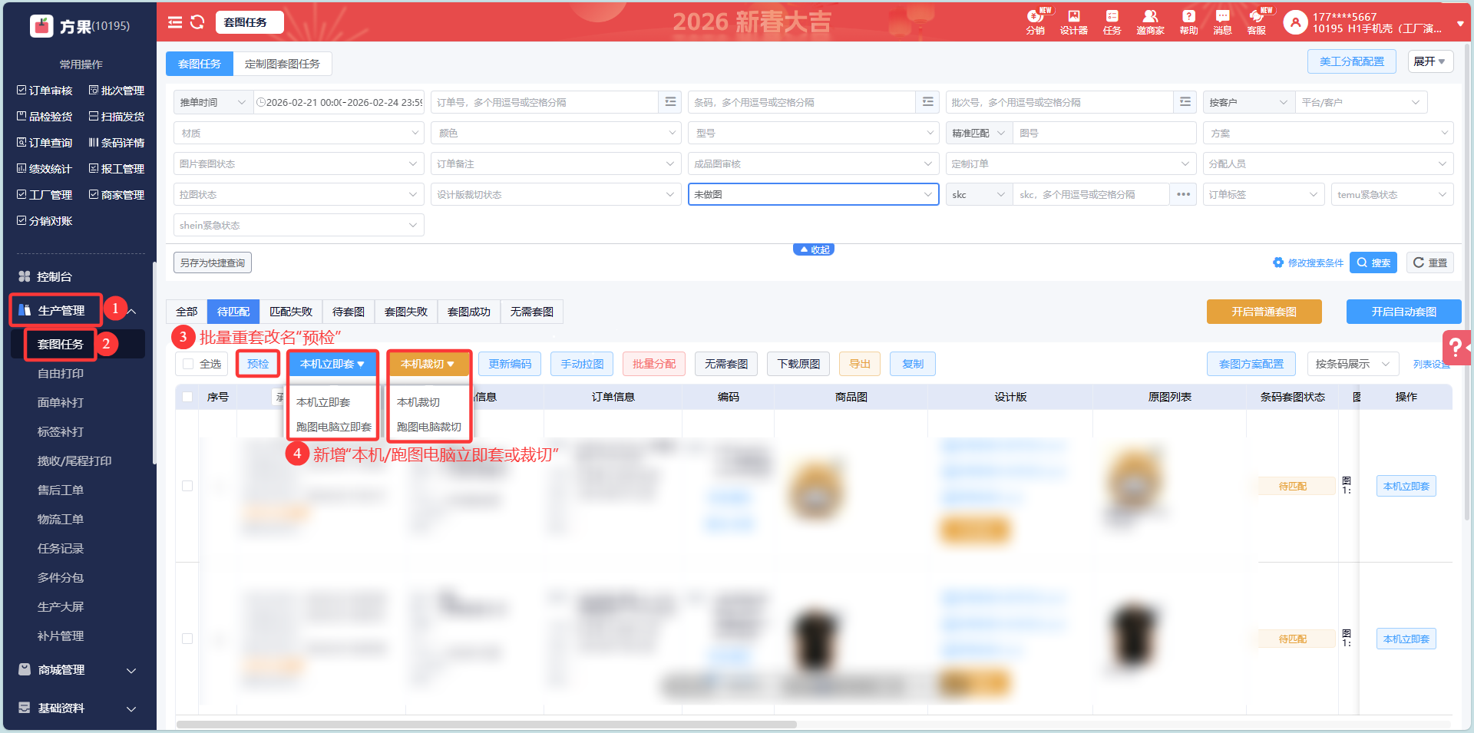Screen dimensions: 1474x733
Task: Click the 重置 reset button
Action: pos(1430,262)
